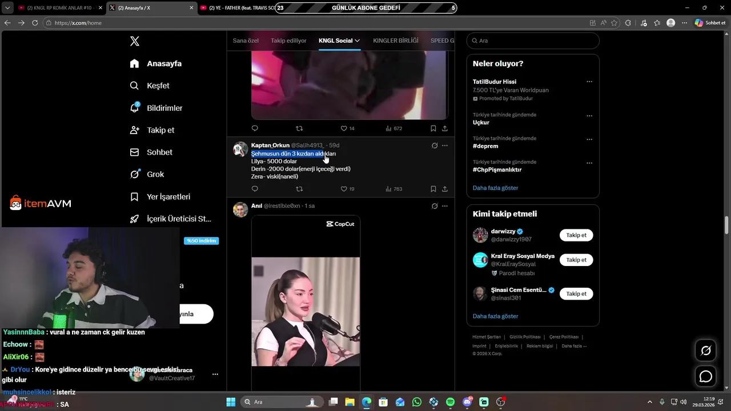The width and height of the screenshot is (731, 411).
Task: Reply to Kaptan Orkun's tweet
Action: (255, 189)
